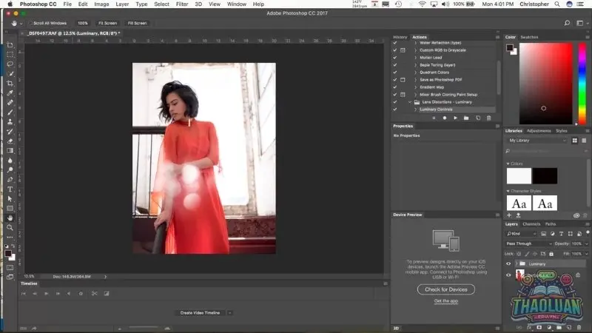Select the Path Selection arrow tool

click(x=10, y=199)
